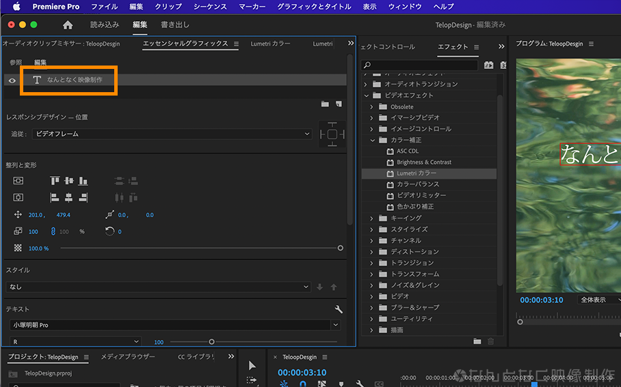Screen dimensions: 621x387
Task: Click the rotation icon
Action: [x=109, y=231]
